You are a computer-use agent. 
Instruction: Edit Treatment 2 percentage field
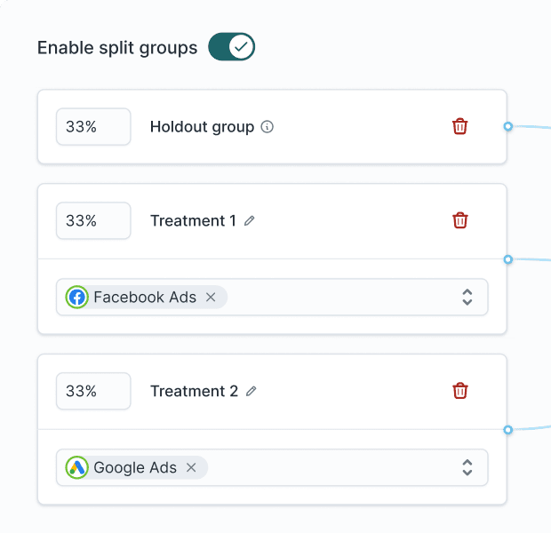click(x=93, y=392)
